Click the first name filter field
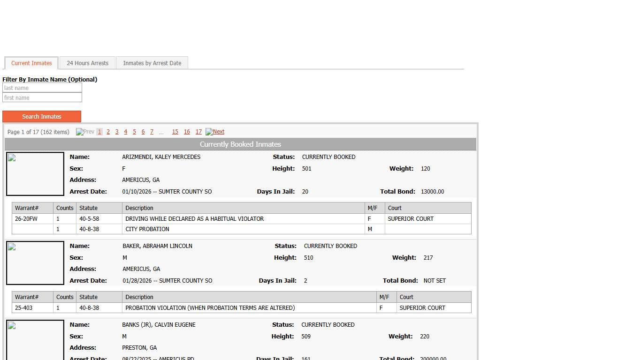The image size is (641, 360). (x=42, y=98)
